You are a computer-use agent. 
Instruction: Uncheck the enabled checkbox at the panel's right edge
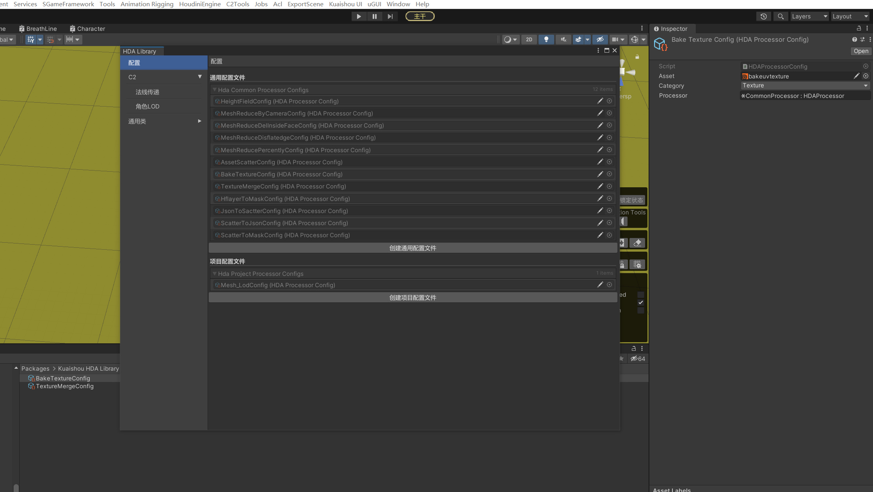641,302
